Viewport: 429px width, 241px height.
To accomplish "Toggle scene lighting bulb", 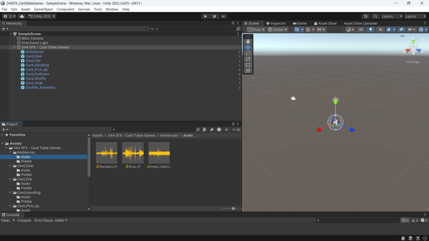I will 370,30.
